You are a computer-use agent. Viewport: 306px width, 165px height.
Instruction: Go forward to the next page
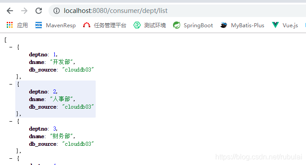tap(24, 11)
